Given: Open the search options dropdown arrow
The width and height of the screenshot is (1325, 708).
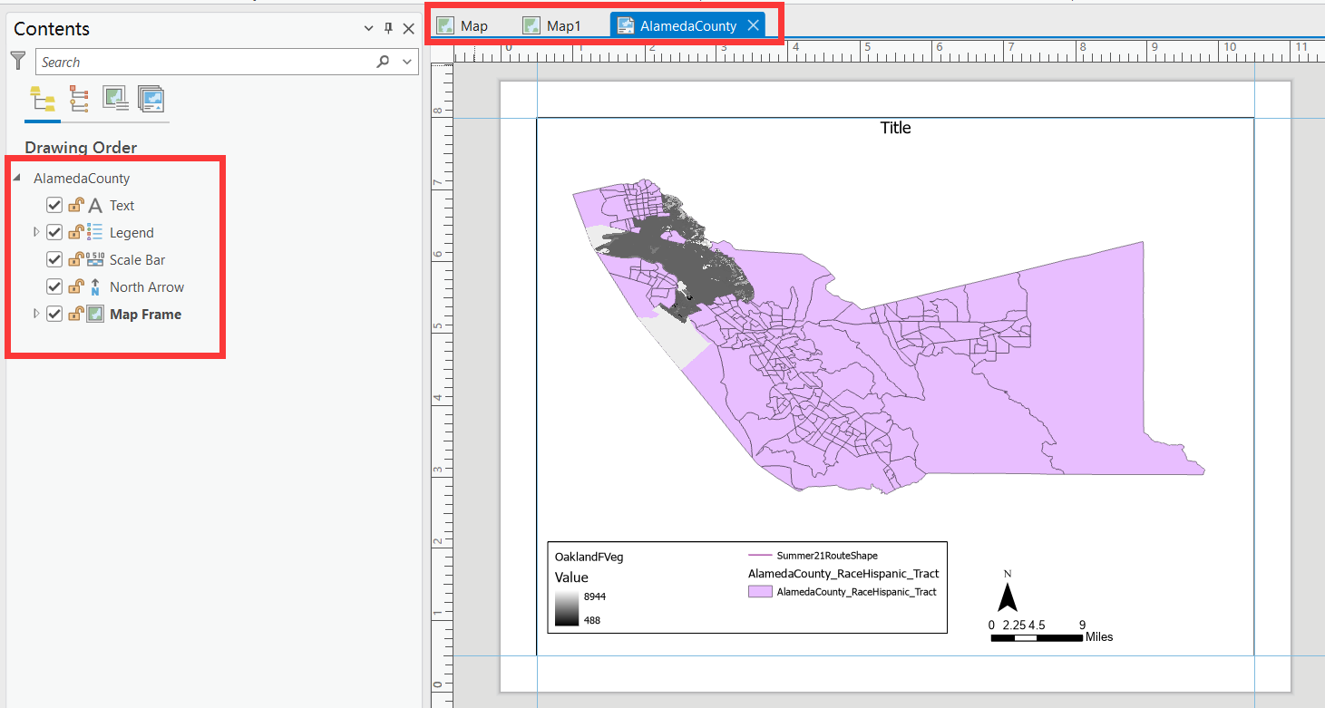Looking at the screenshot, I should (407, 62).
